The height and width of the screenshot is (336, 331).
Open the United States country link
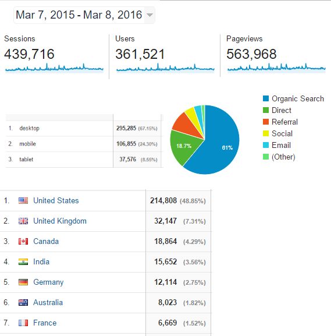[x=56, y=200]
